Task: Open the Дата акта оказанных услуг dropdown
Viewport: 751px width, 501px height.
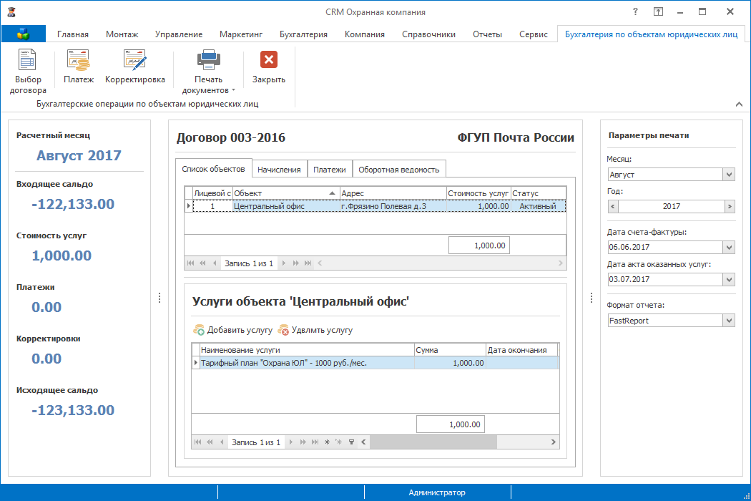Action: [x=729, y=279]
